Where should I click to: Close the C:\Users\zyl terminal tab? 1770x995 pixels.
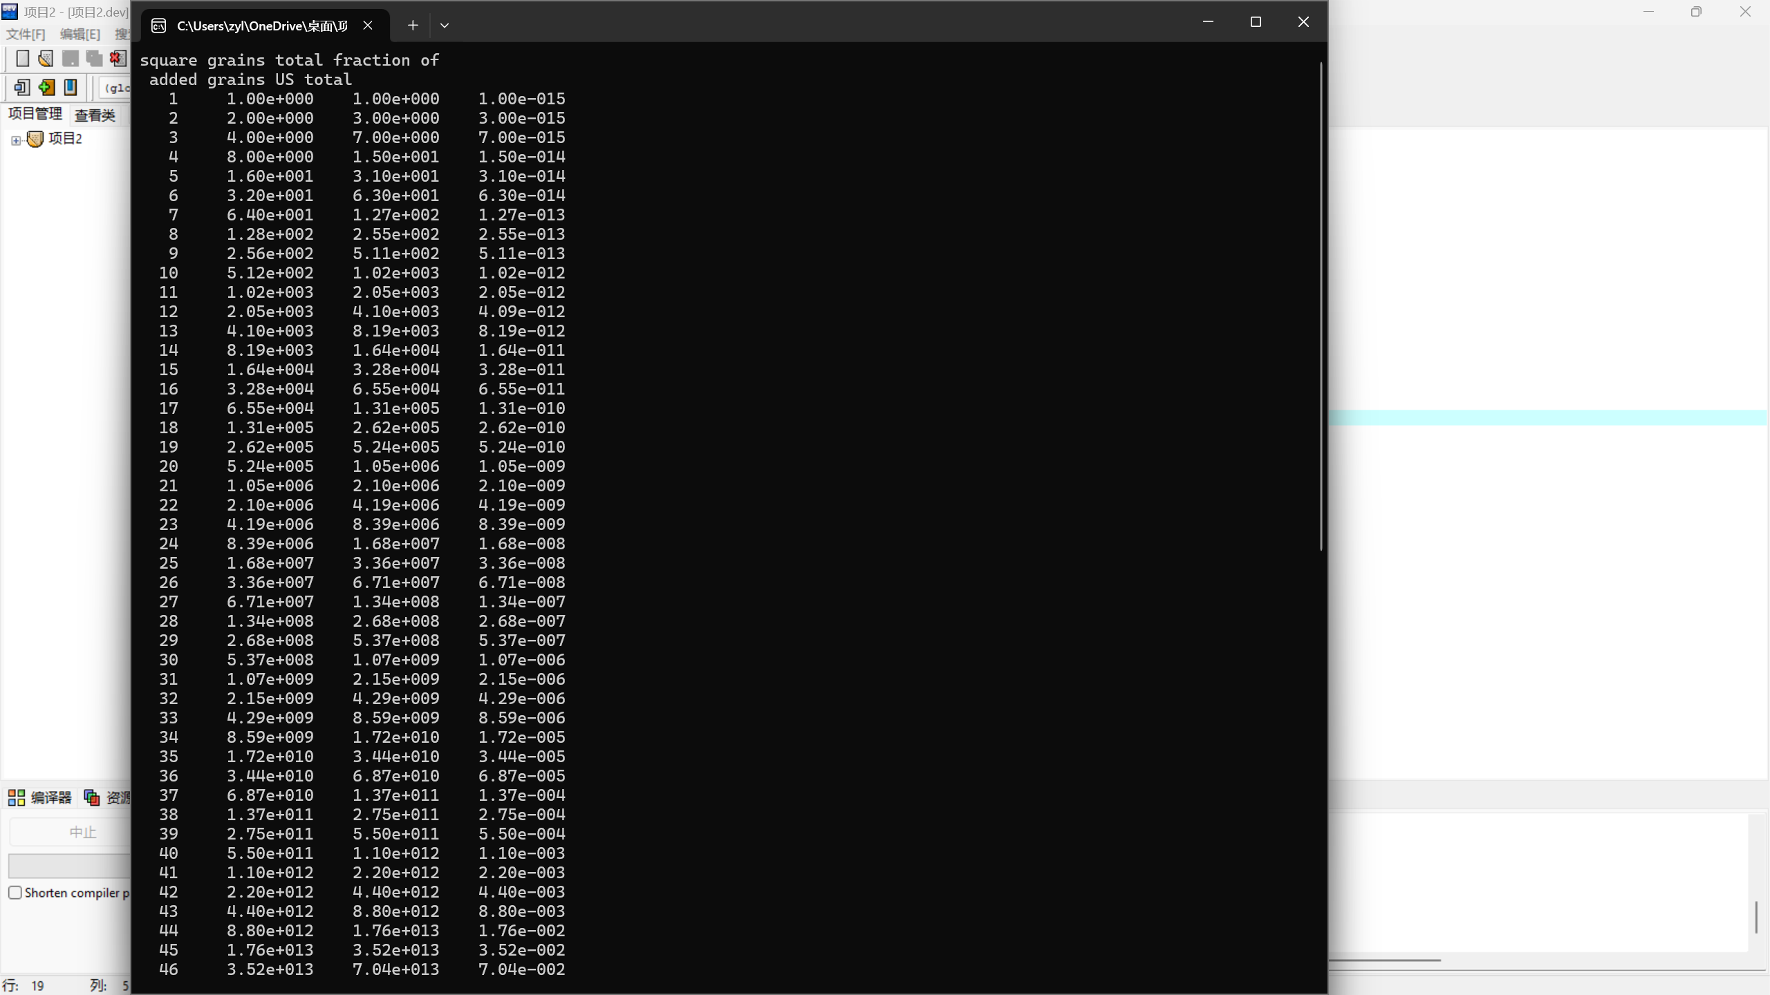[x=368, y=26]
